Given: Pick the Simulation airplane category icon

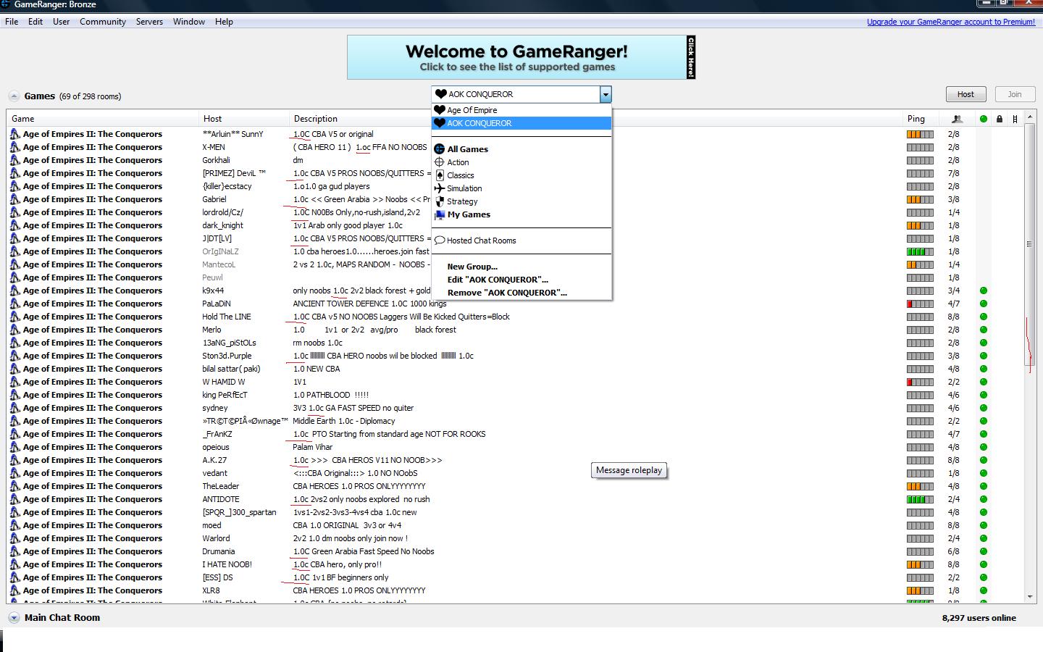Looking at the screenshot, I should click(439, 188).
